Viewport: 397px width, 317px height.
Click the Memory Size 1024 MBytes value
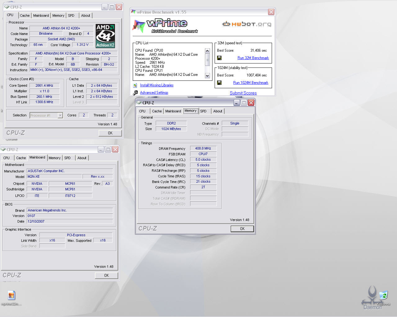pos(171,129)
